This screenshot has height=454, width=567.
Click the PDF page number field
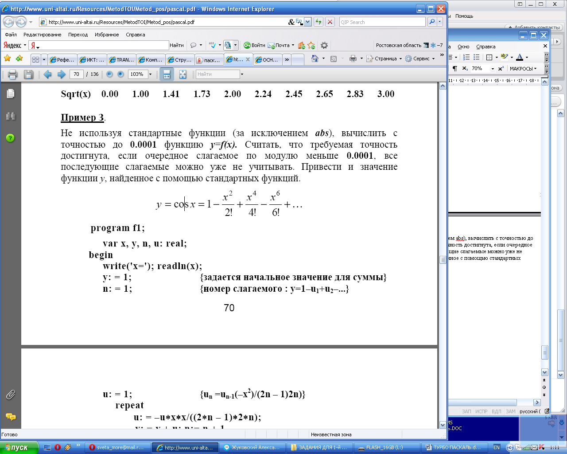pos(77,74)
